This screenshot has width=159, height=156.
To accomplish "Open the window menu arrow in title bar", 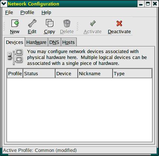I will tap(4, 4).
